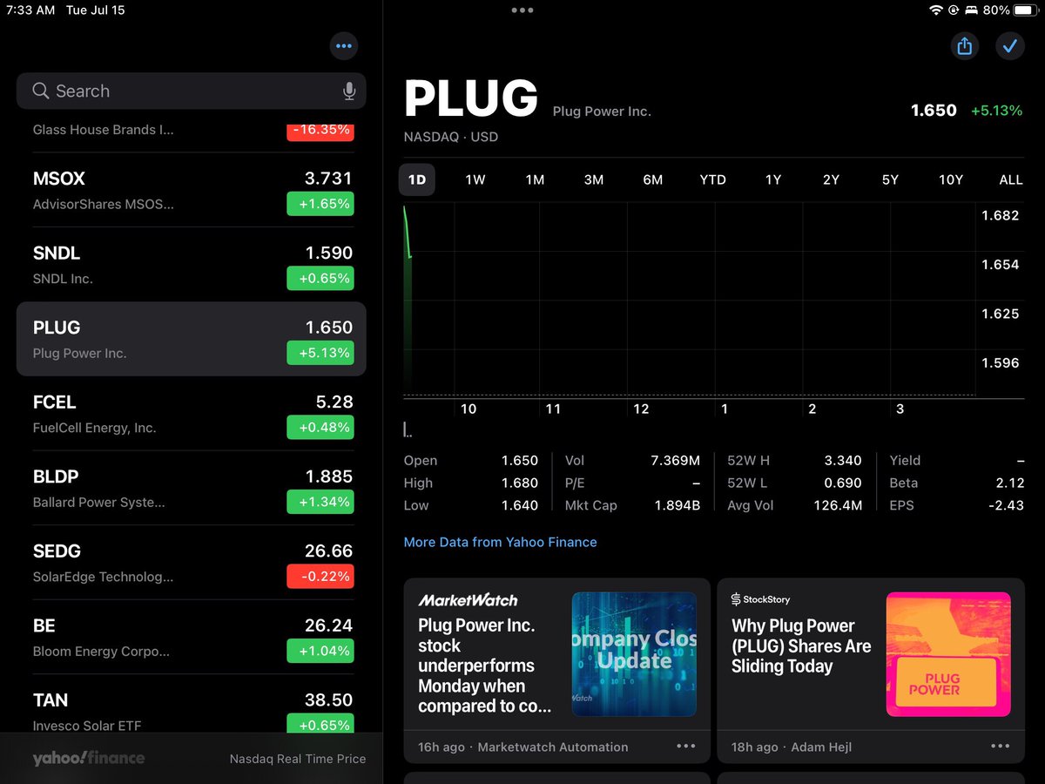Image resolution: width=1045 pixels, height=784 pixels.
Task: Tap Nasdaq Real Time Price label
Action: [x=298, y=759]
